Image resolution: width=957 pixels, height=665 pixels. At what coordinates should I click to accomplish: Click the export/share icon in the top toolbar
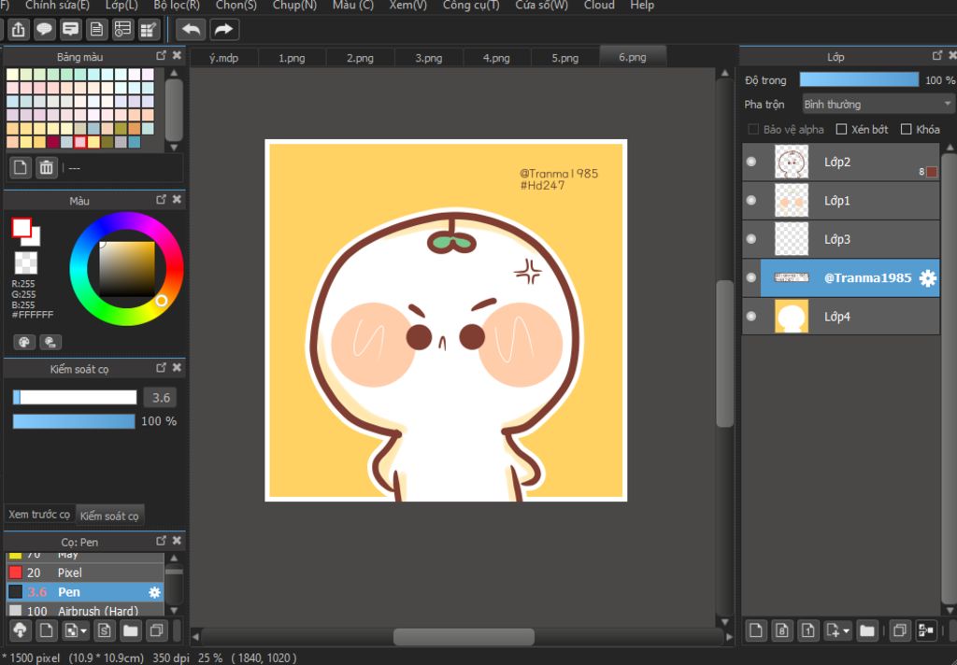(19, 29)
